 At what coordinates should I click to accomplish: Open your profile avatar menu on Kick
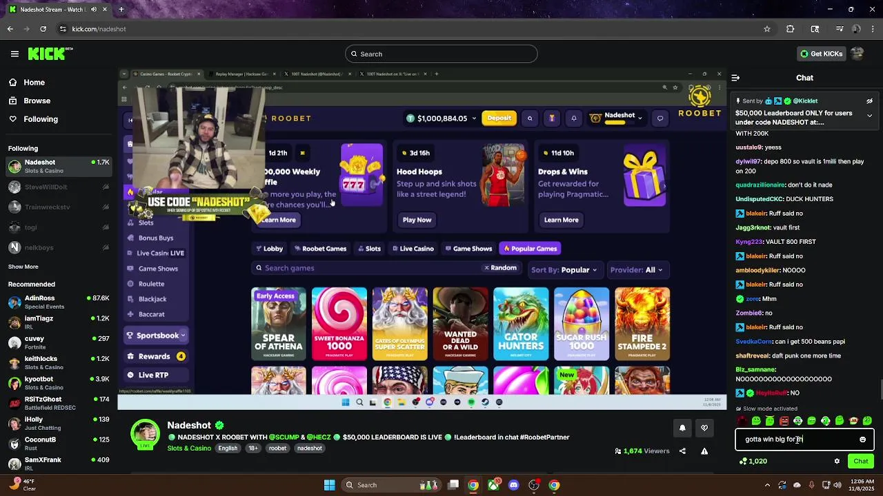[857, 54]
